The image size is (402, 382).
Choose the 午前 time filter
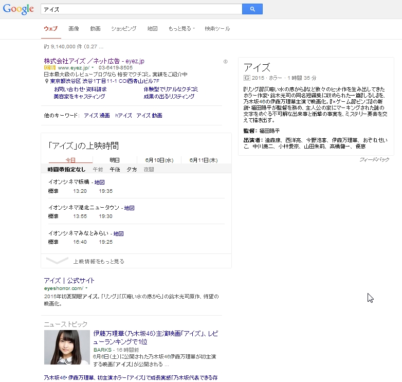pos(98,170)
